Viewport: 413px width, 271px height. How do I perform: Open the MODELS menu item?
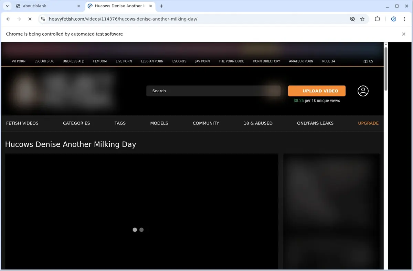[x=159, y=123]
